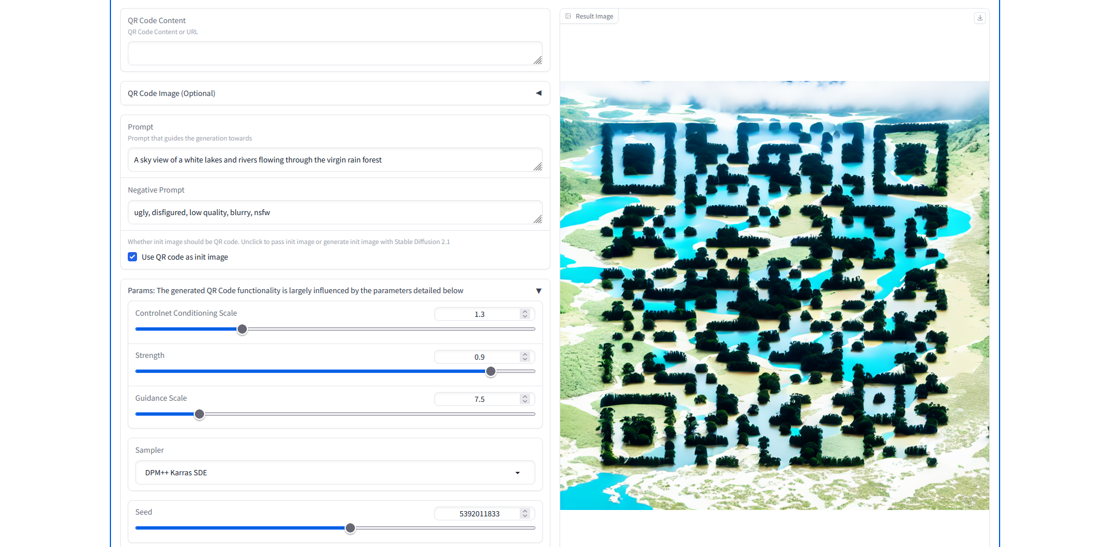The height and width of the screenshot is (547, 1110).
Task: Click the 'QR Code Content or URL' hint text
Action: pyautogui.click(x=163, y=32)
